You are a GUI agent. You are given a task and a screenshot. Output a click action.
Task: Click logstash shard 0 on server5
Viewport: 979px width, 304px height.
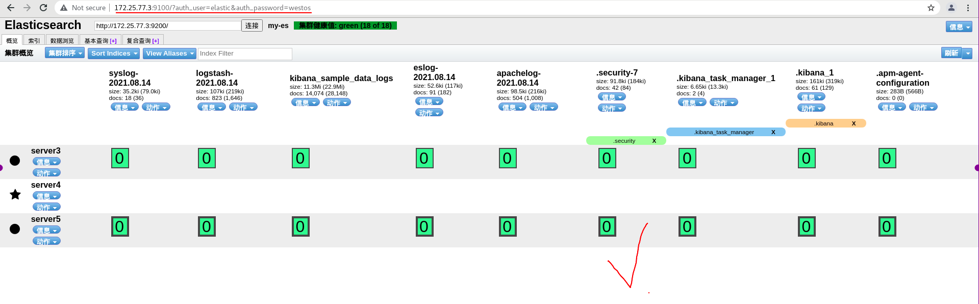point(207,226)
